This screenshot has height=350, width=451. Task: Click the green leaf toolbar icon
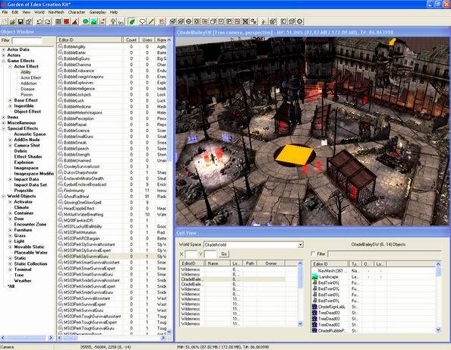point(132,21)
